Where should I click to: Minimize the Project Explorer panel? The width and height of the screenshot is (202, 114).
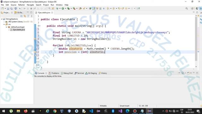pyautogui.click(x=28, y=12)
